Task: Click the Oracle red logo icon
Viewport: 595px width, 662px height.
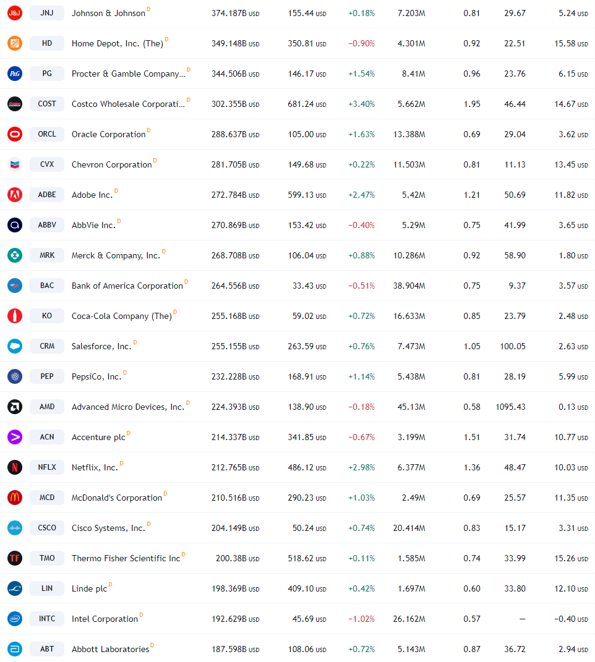Action: tap(15, 134)
